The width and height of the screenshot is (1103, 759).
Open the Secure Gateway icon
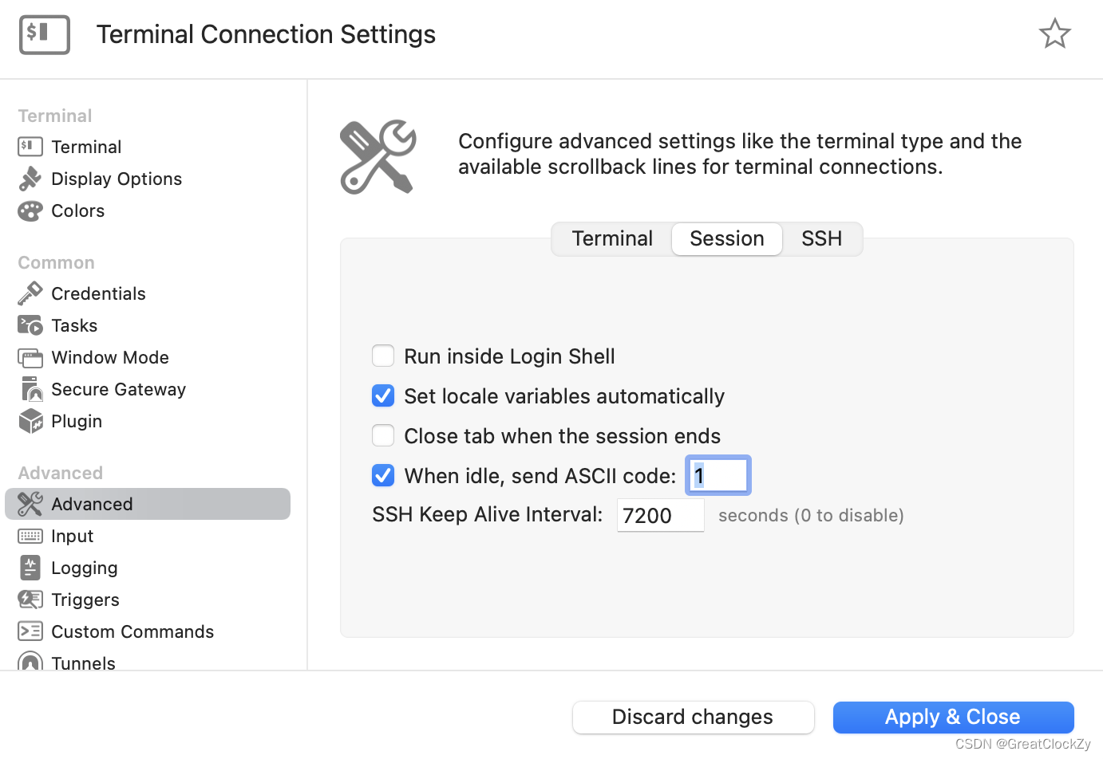coord(30,389)
